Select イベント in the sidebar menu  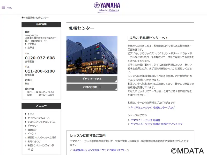(x=32, y=134)
